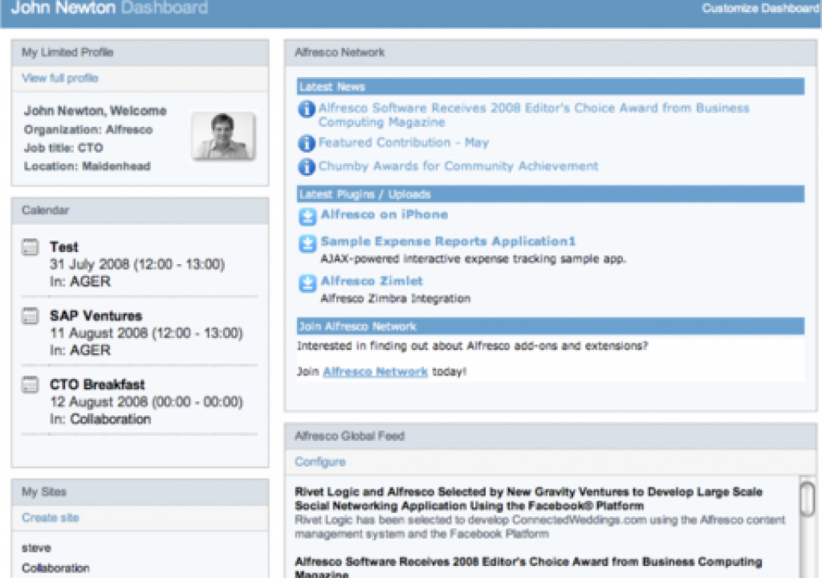Click Create site link in My Sites
Viewport: 822px width, 578px height.
click(x=51, y=518)
